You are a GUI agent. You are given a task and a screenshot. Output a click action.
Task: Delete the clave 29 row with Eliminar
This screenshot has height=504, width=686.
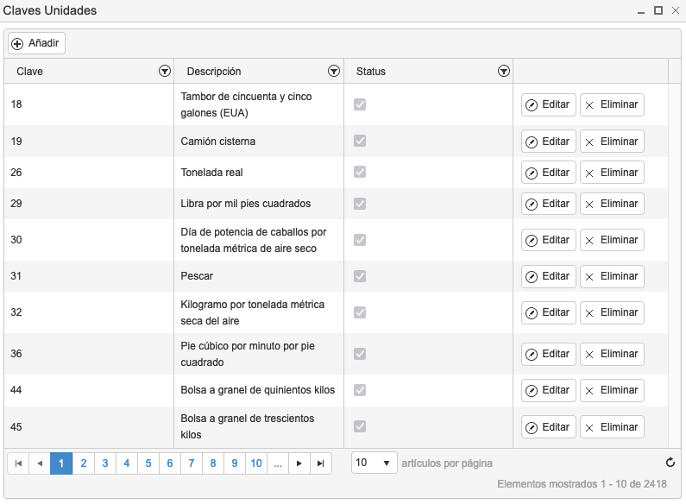pos(612,204)
